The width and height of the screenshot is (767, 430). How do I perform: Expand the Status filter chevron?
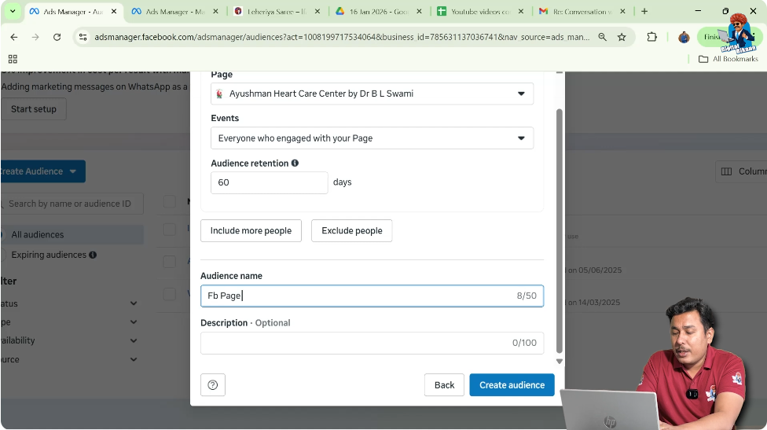click(134, 303)
